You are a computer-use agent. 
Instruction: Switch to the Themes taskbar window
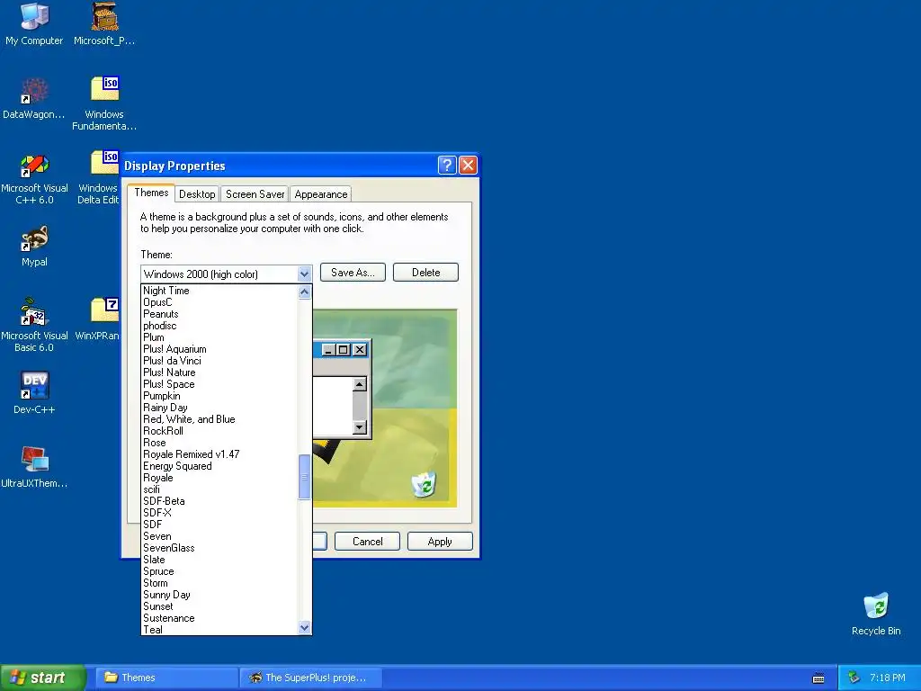pos(166,678)
